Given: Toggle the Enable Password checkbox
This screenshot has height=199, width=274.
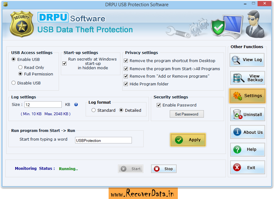Looking at the screenshot, I should pos(159,105).
